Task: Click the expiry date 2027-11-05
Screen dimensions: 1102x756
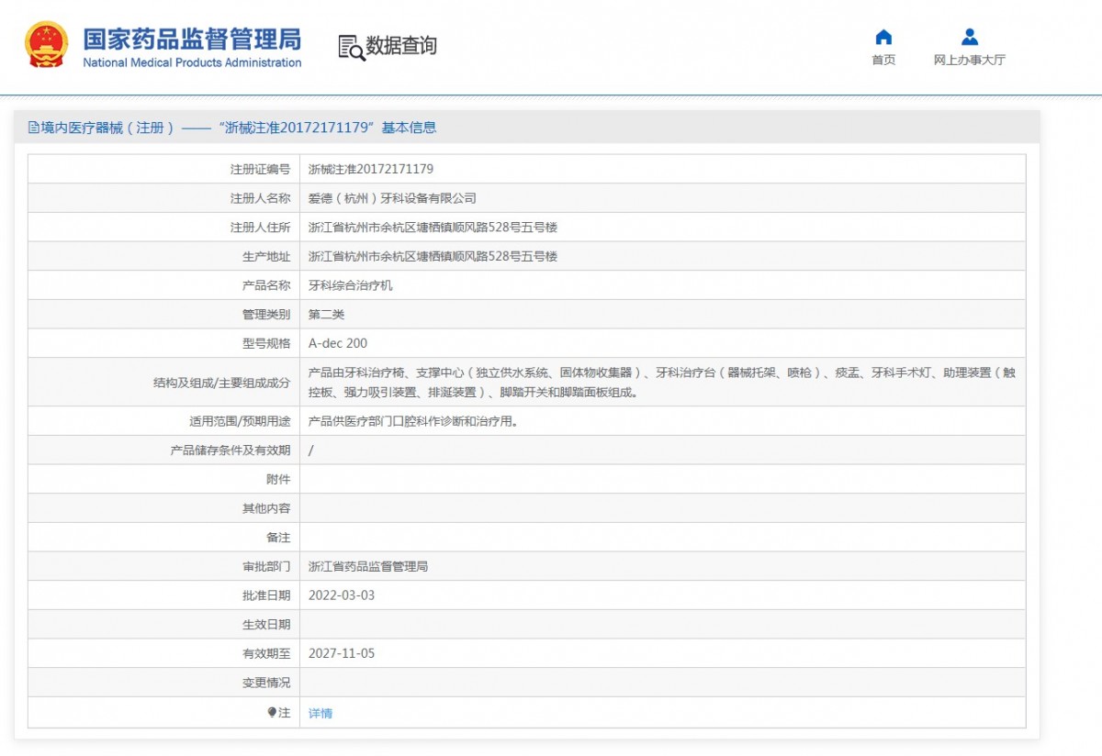Action: [x=342, y=653]
